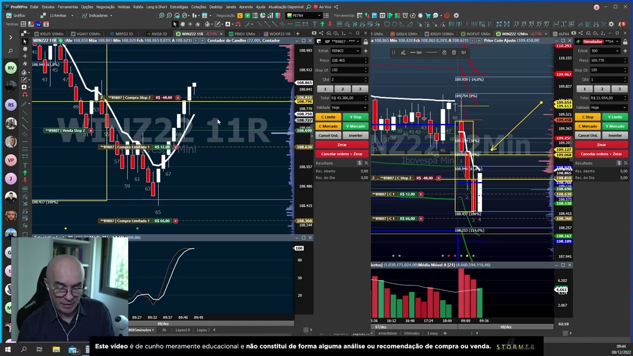Open the TV news icon
This screenshot has width=633, height=356.
(x=38, y=24)
